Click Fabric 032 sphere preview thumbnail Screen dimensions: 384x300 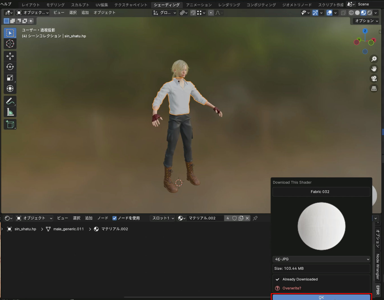(x=321, y=226)
